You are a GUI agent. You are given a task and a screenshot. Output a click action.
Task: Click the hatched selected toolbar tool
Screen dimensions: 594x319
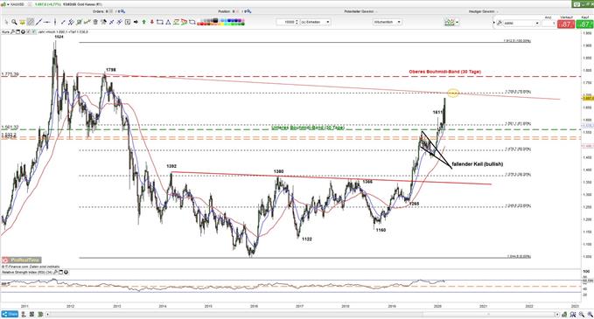click(31, 22)
